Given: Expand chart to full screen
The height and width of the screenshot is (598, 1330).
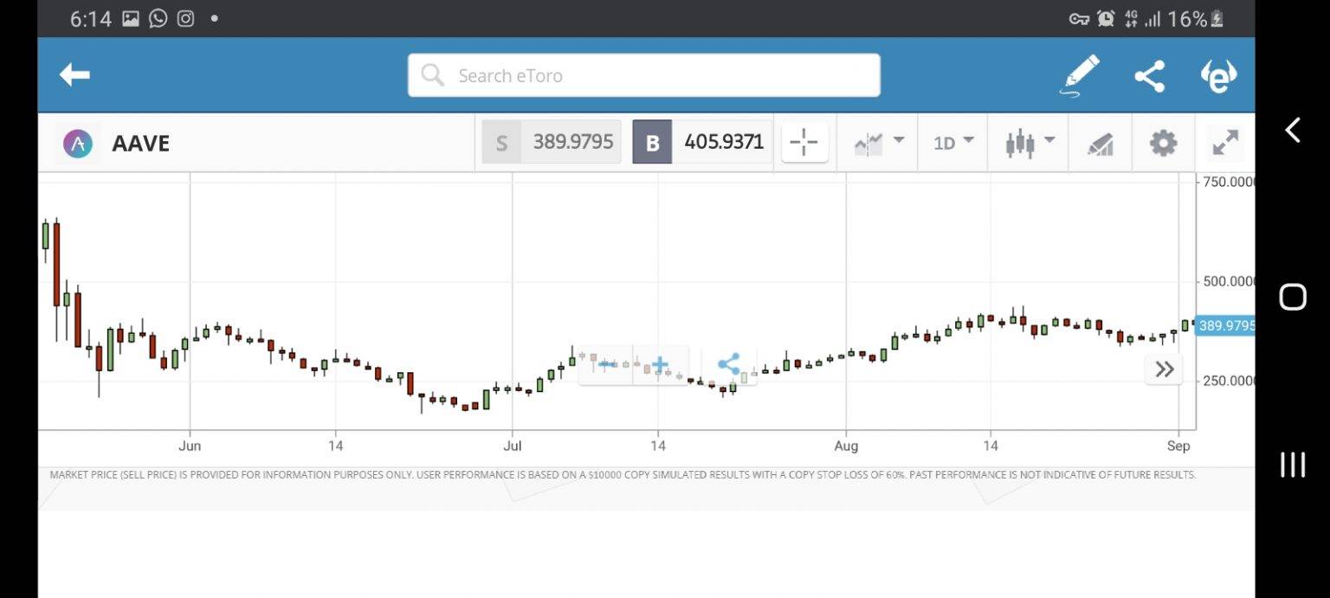Looking at the screenshot, I should pos(1225,143).
